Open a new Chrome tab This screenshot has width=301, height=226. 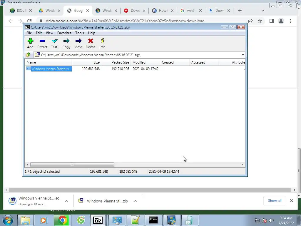240,11
